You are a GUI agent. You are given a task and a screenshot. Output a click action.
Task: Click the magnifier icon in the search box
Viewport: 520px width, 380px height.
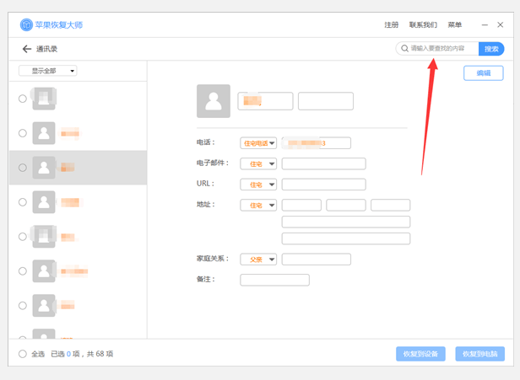405,49
